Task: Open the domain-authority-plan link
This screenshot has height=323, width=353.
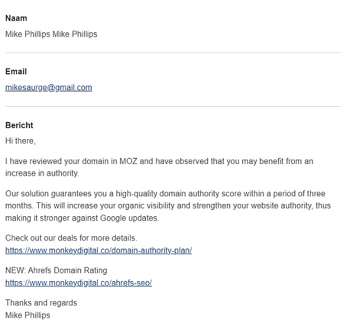Action: [99, 251]
